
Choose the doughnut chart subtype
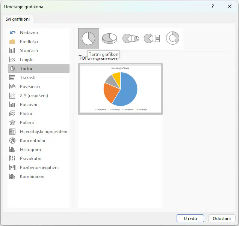[172, 38]
